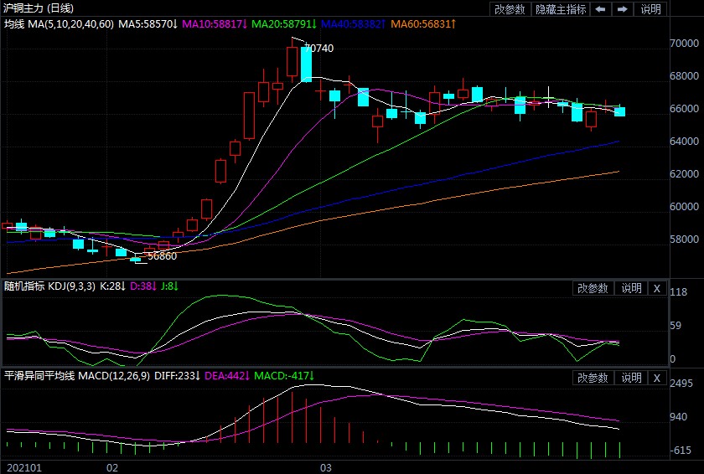Viewport: 704px width, 474px height.
Task: Click the 沪铜主力 (日线) chart title
Action: [x=39, y=8]
